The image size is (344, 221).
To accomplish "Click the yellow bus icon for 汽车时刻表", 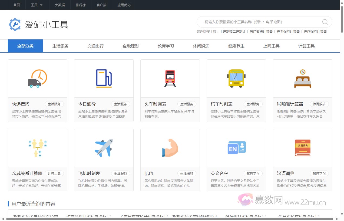I will [x=236, y=78].
